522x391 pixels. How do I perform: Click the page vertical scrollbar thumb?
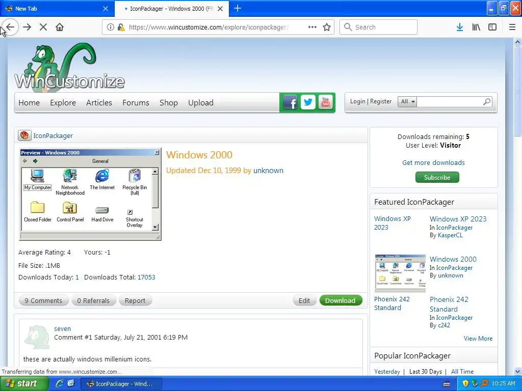point(517,91)
